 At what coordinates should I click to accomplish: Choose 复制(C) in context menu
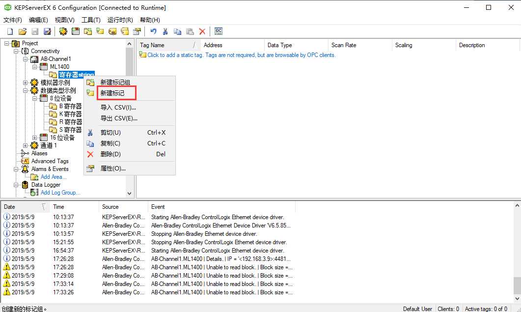(130, 143)
